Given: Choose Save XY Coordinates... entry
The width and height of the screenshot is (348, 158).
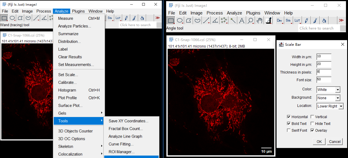Looking at the screenshot, I should (x=131, y=121).
